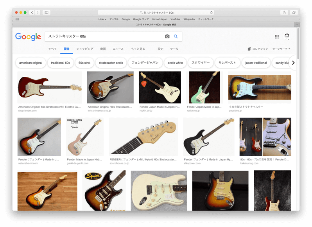312x227 pixels.
Task: Click the Safari address bar
Action: (156, 13)
